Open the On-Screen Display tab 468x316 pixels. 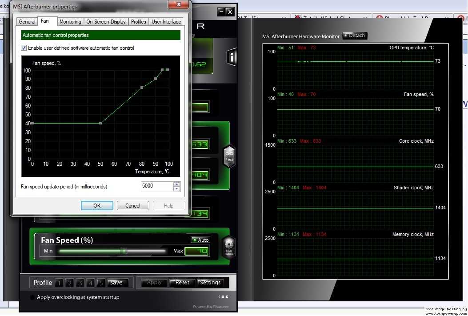point(106,22)
